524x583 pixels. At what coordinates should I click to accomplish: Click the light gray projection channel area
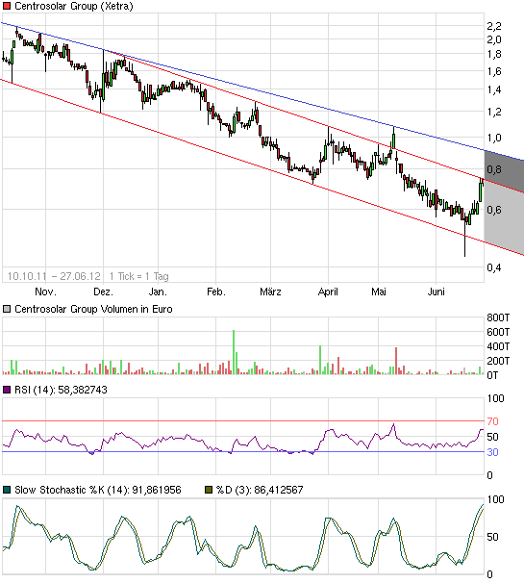[x=504, y=215]
